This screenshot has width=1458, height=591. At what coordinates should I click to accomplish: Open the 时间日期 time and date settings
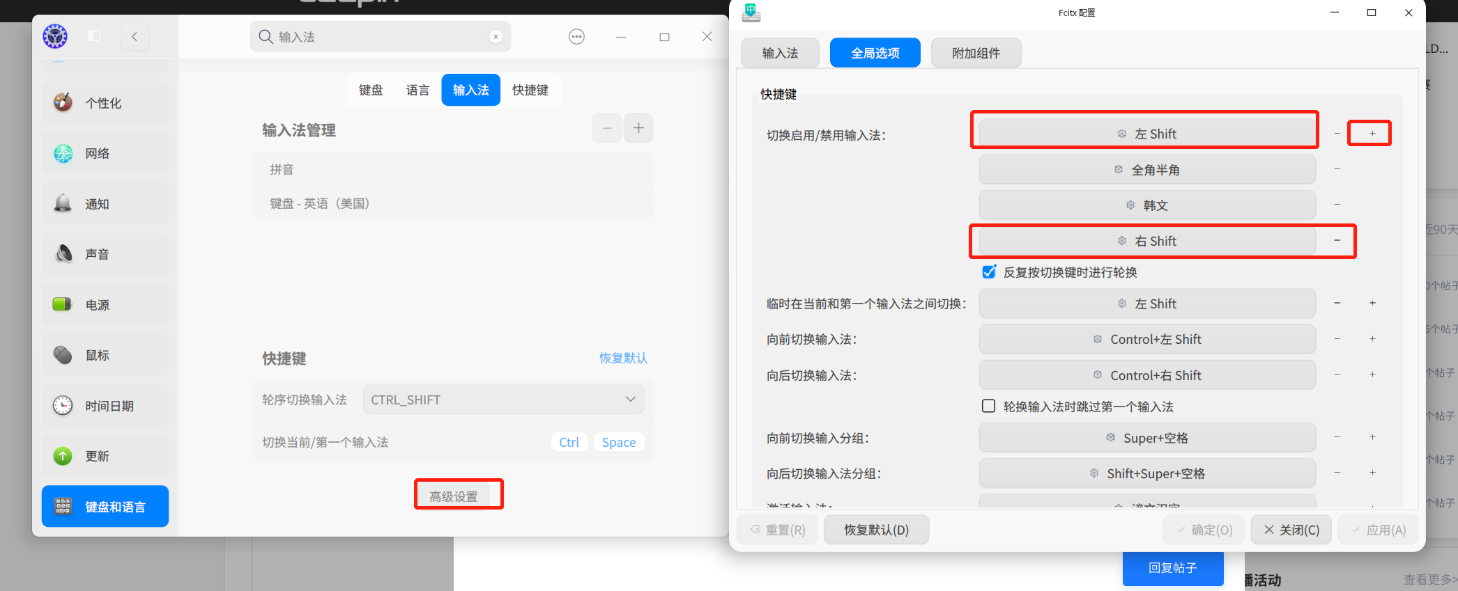pyautogui.click(x=105, y=406)
